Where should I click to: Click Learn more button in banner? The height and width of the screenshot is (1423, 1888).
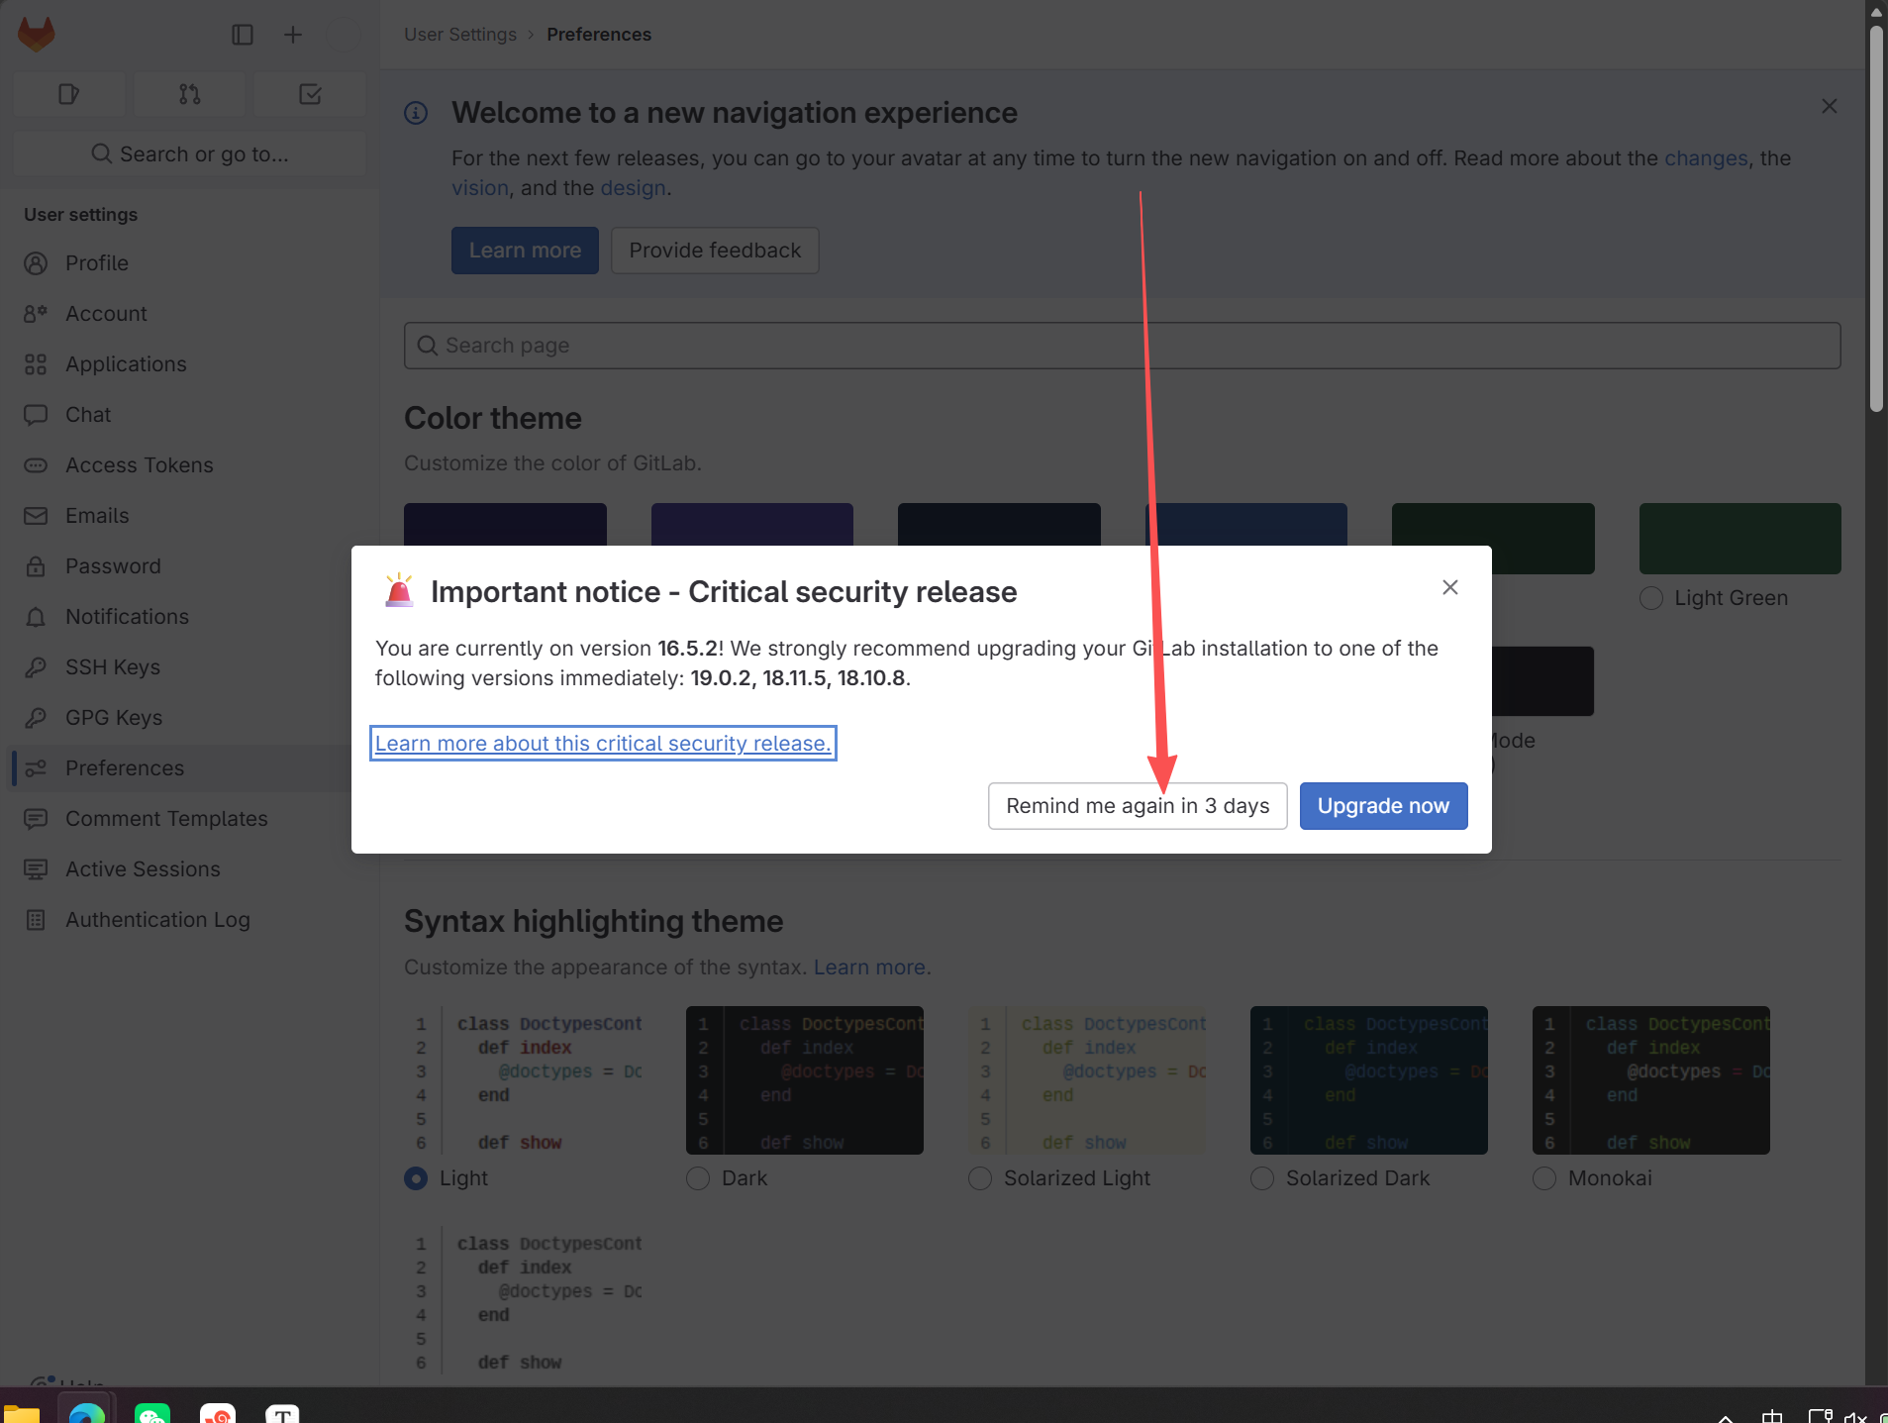click(x=525, y=251)
